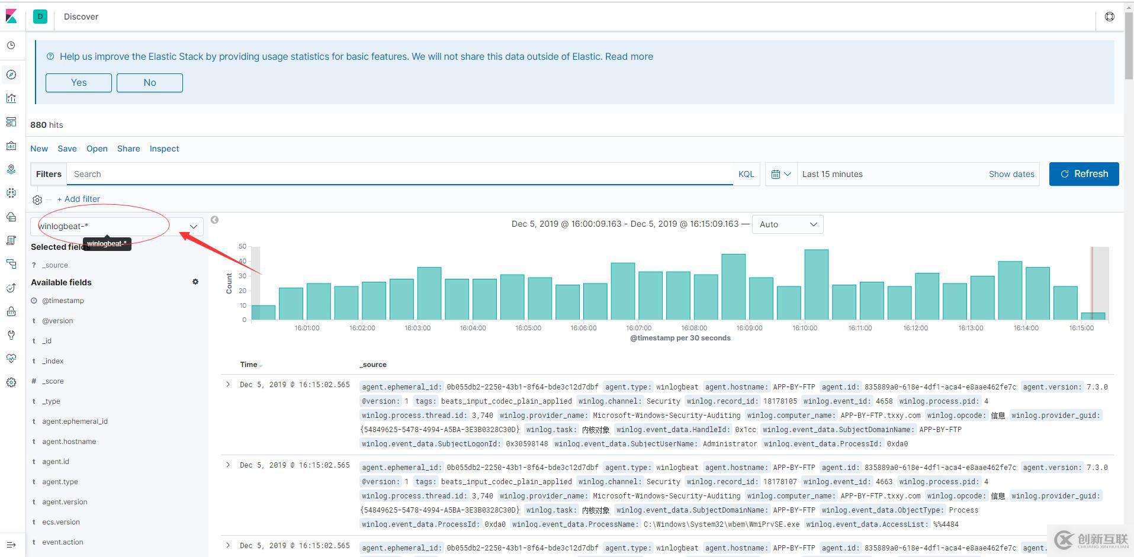Open SIEM lock icon in sidebar

point(11,311)
